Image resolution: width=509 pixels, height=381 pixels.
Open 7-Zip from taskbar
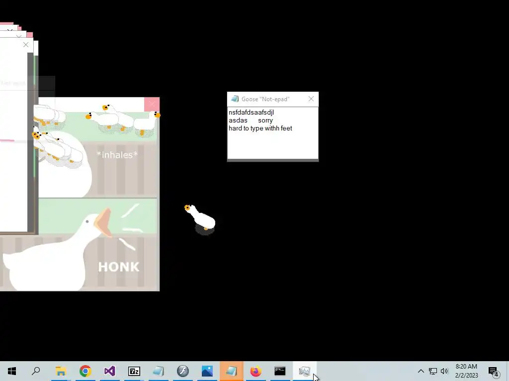pos(134,371)
